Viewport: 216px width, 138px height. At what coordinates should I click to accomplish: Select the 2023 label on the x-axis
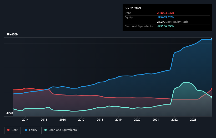pos(193,120)
